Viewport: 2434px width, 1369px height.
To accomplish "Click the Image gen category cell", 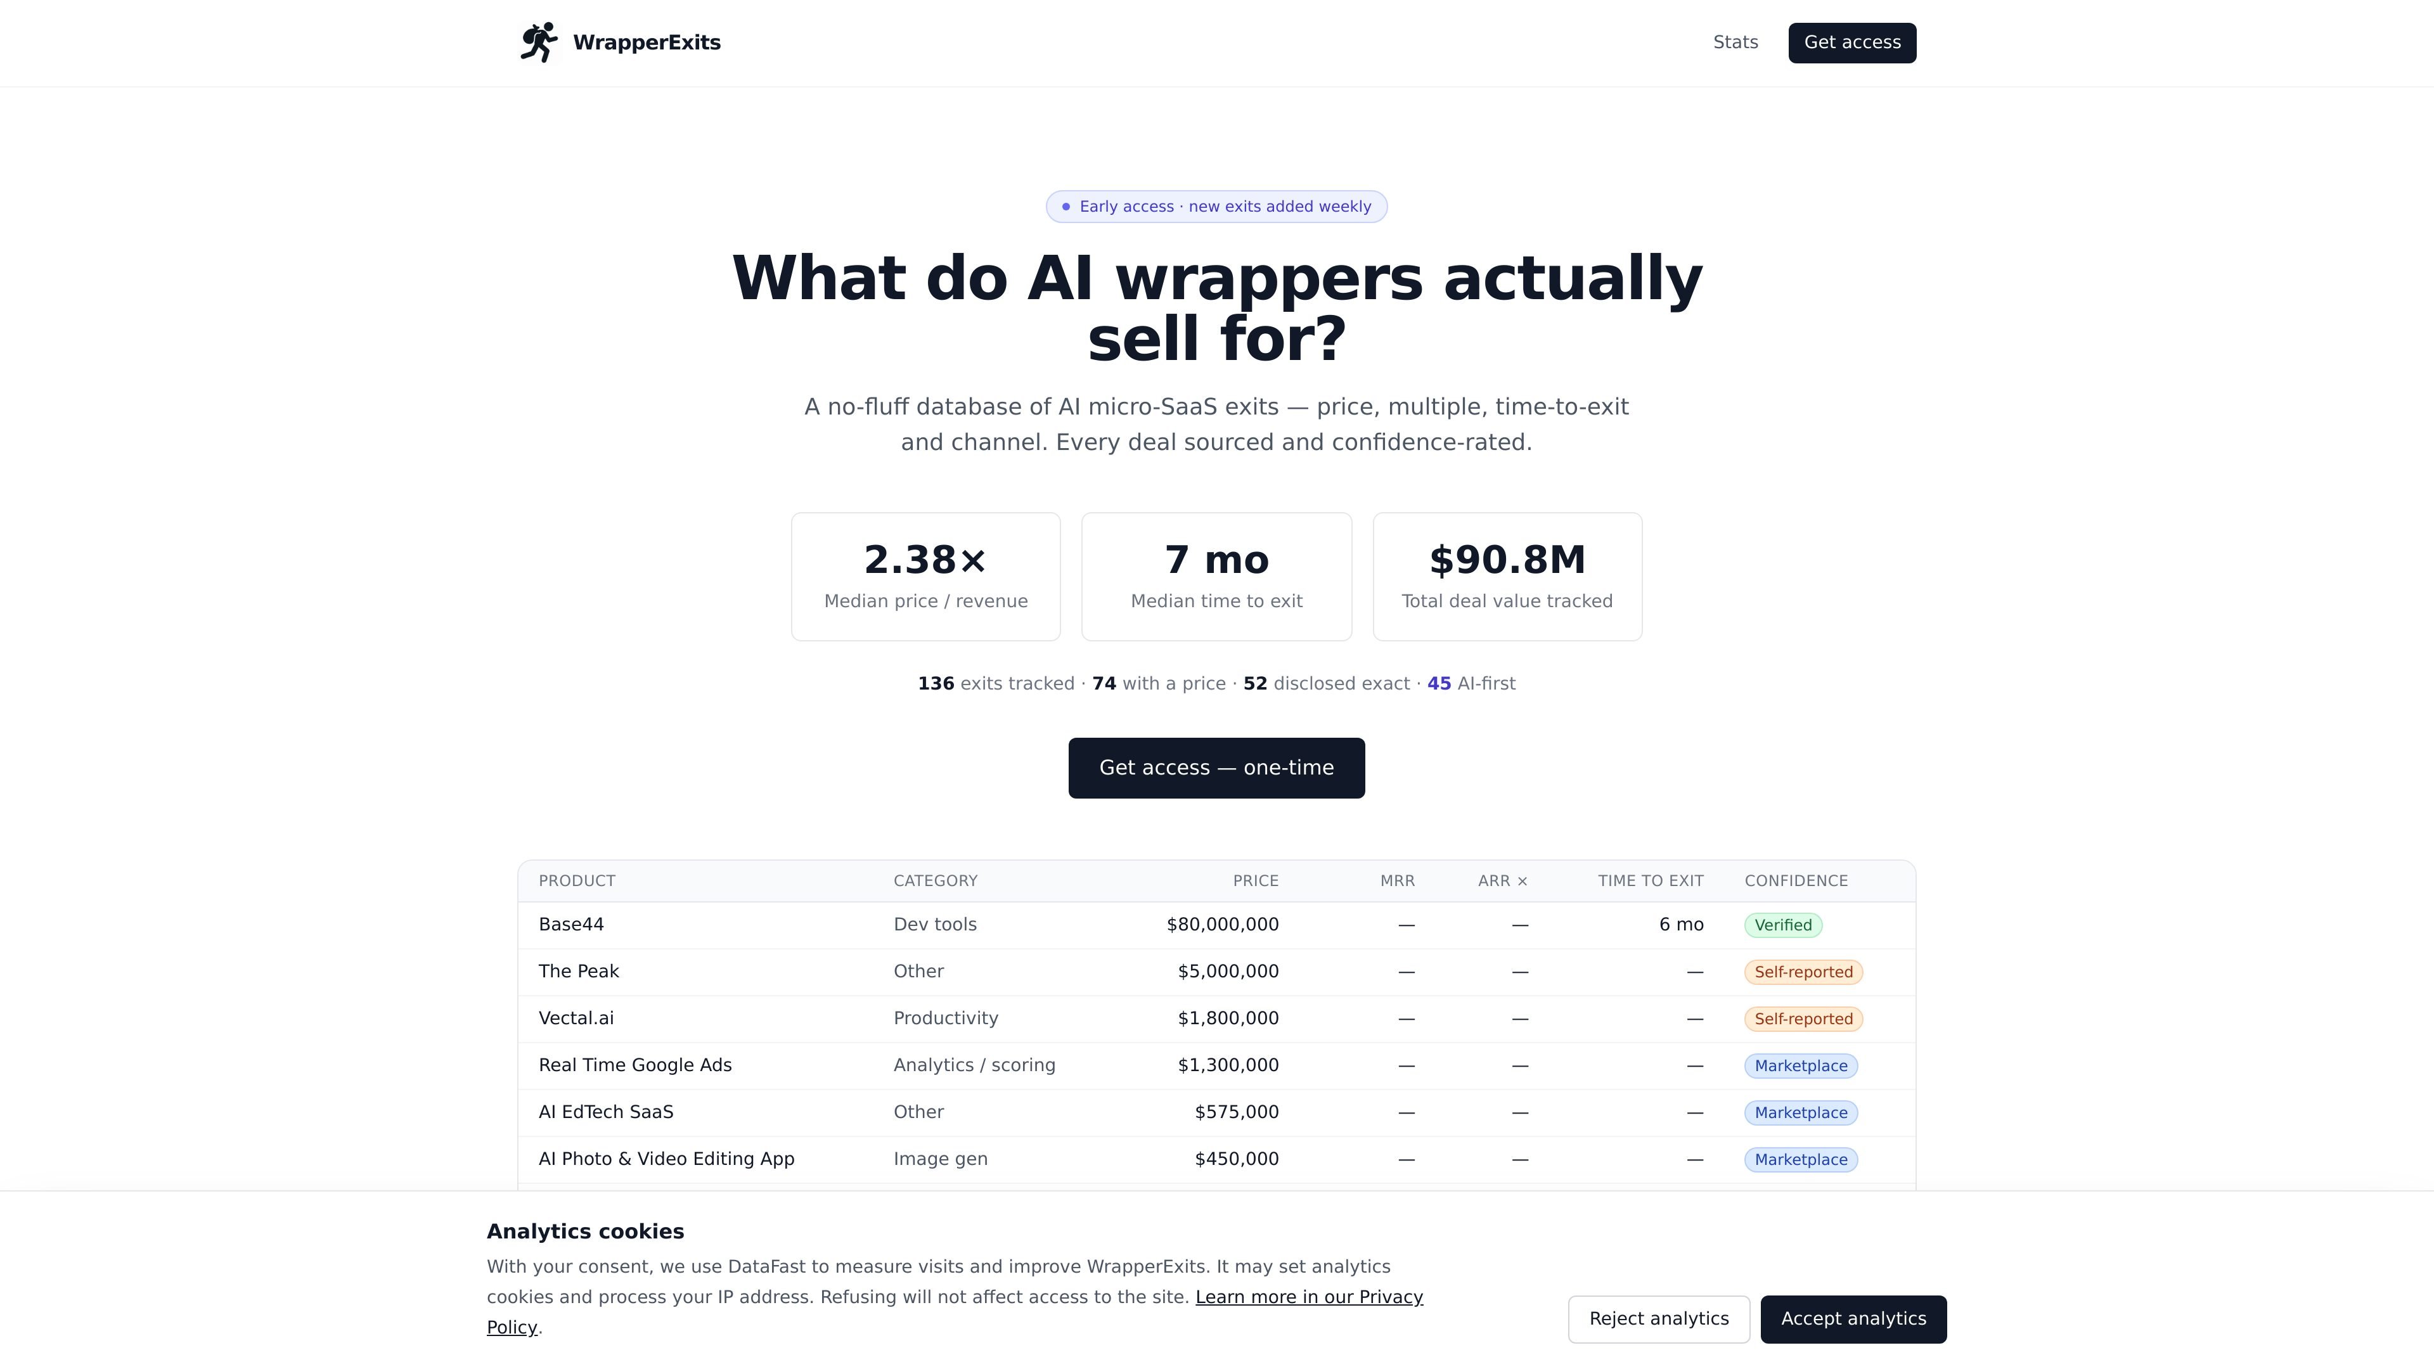I will tap(940, 1159).
